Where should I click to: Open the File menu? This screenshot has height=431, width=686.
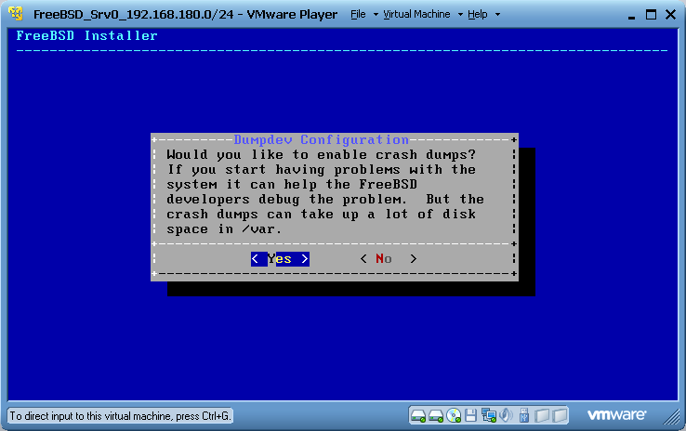click(x=358, y=15)
